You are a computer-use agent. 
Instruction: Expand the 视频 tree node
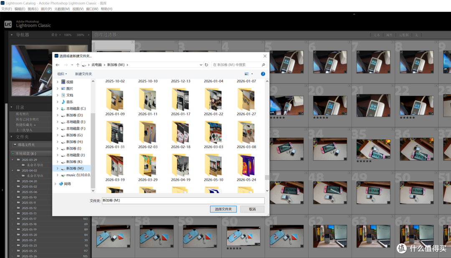(58, 82)
